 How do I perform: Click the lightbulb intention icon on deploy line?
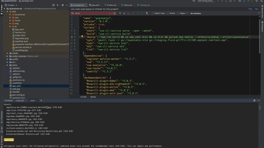point(82,37)
